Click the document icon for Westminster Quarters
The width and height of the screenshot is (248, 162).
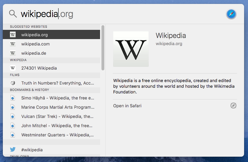13,135
